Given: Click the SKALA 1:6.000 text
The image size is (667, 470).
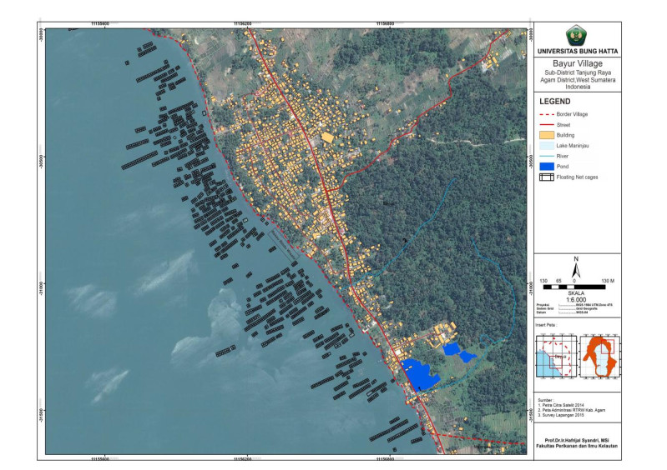Looking at the screenshot, I should coord(576,297).
